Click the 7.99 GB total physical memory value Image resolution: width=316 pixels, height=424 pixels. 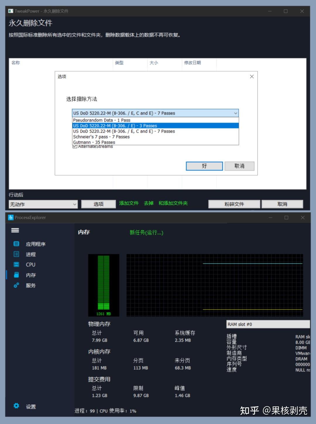click(99, 340)
